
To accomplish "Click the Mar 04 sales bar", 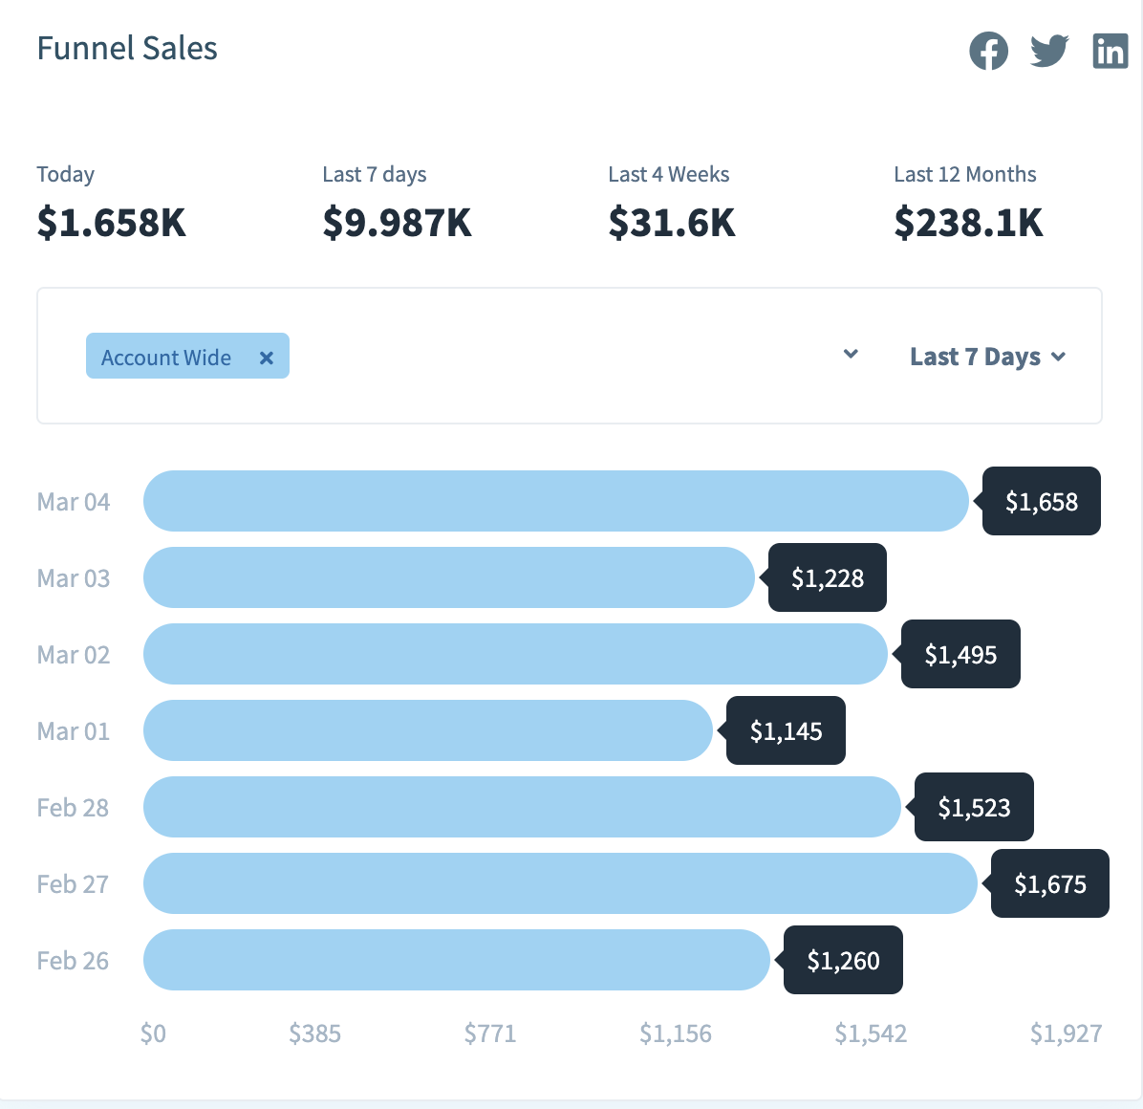I will pyautogui.click(x=555, y=501).
